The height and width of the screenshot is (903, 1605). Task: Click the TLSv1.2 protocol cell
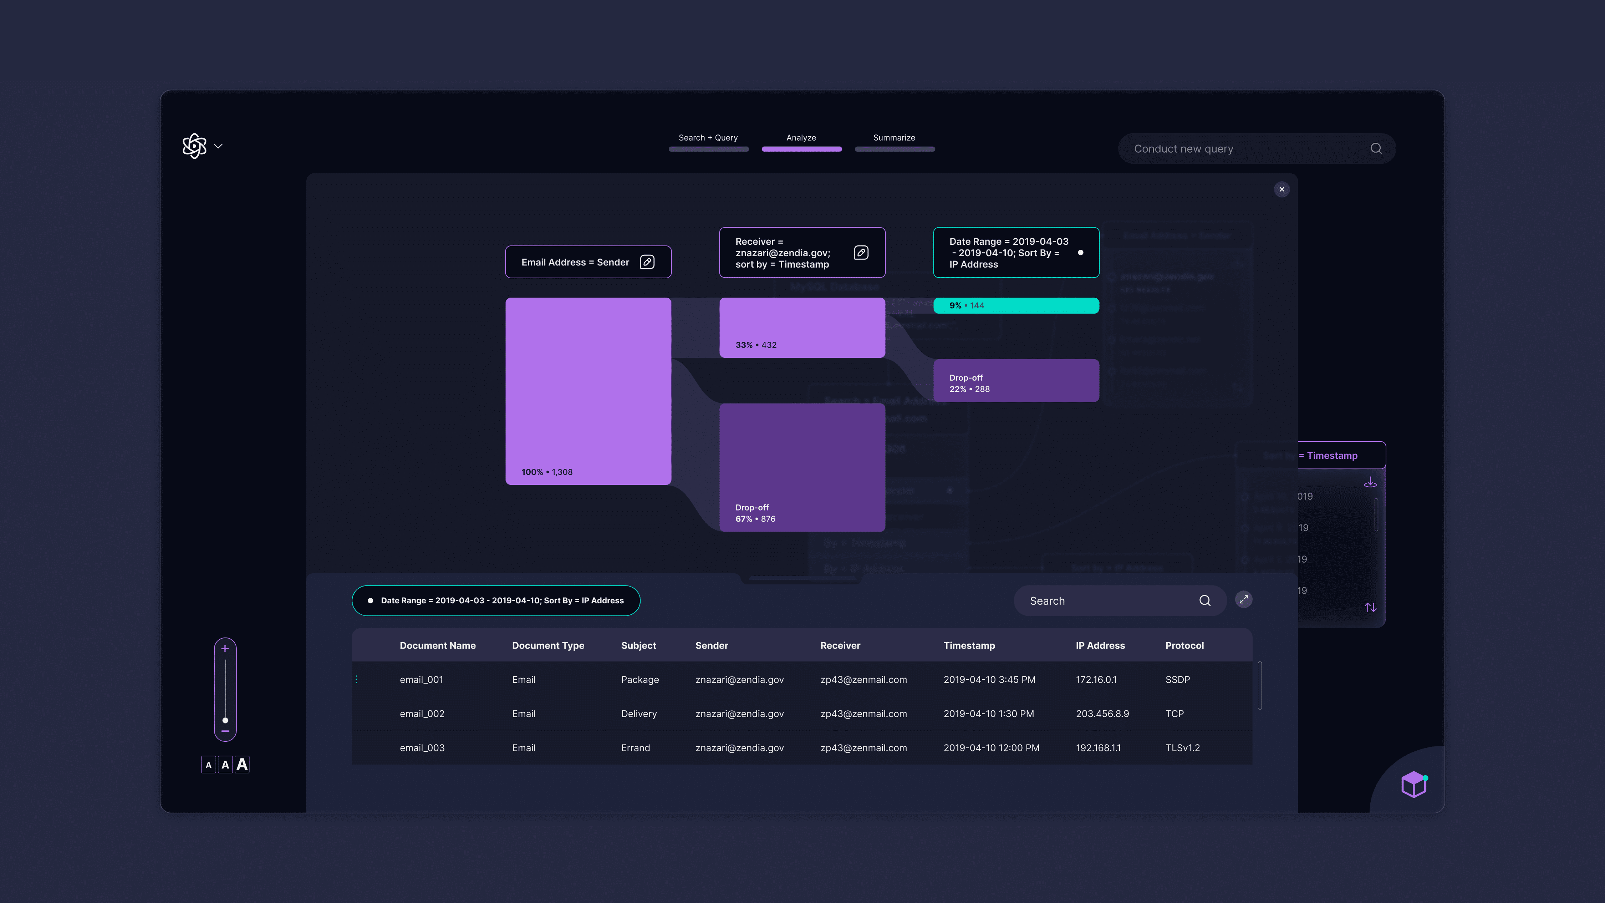pyautogui.click(x=1182, y=748)
